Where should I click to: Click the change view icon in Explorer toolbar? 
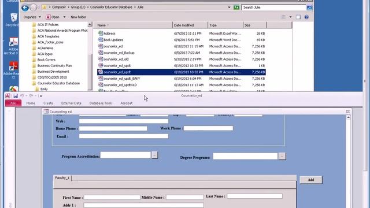coord(284,17)
